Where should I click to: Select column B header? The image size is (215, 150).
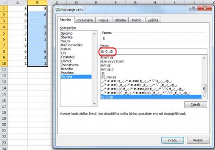point(37,3)
